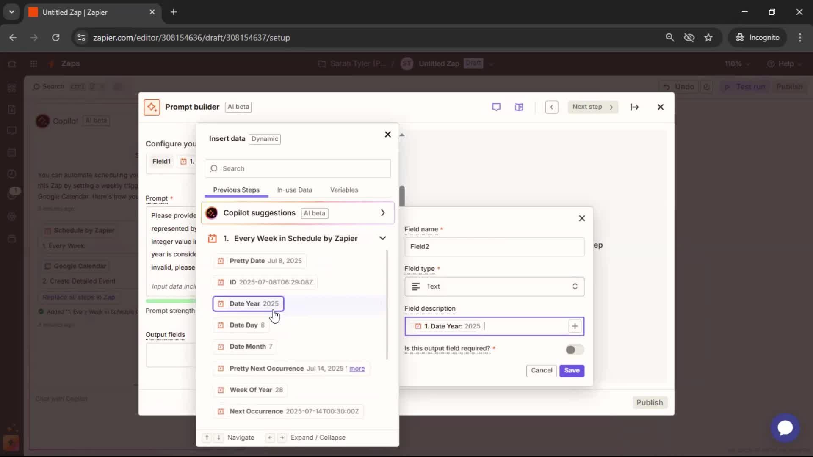Click the eye-slash tracking icon in address bar
This screenshot has height=457, width=813.
(689, 38)
